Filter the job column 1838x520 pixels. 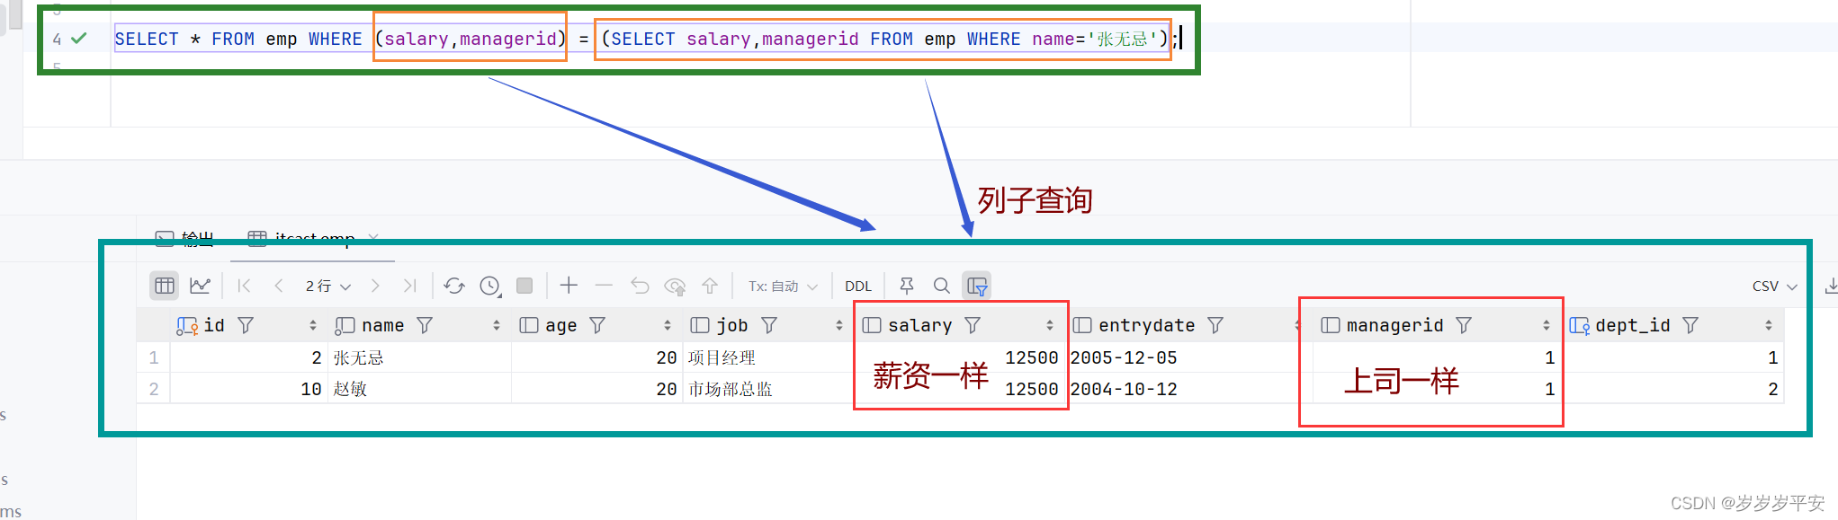[769, 325]
